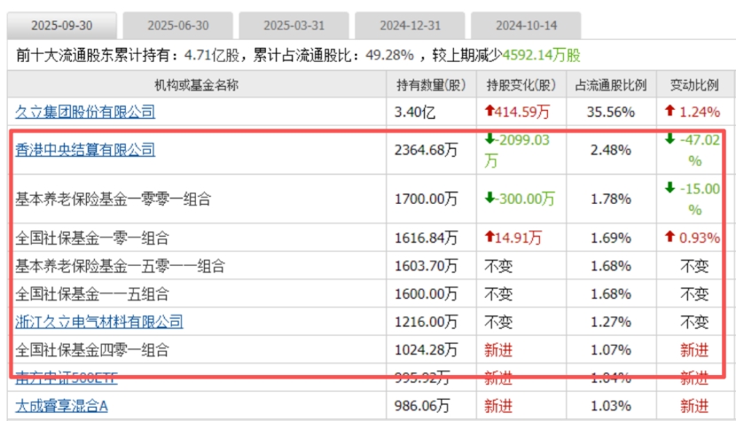Screen dimensions: 736x421
Task: Open the 久立集团股份有限公司 link
Action: pos(85,112)
